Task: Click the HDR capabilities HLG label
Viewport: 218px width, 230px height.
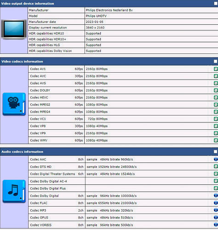Action: pyautogui.click(x=45, y=45)
